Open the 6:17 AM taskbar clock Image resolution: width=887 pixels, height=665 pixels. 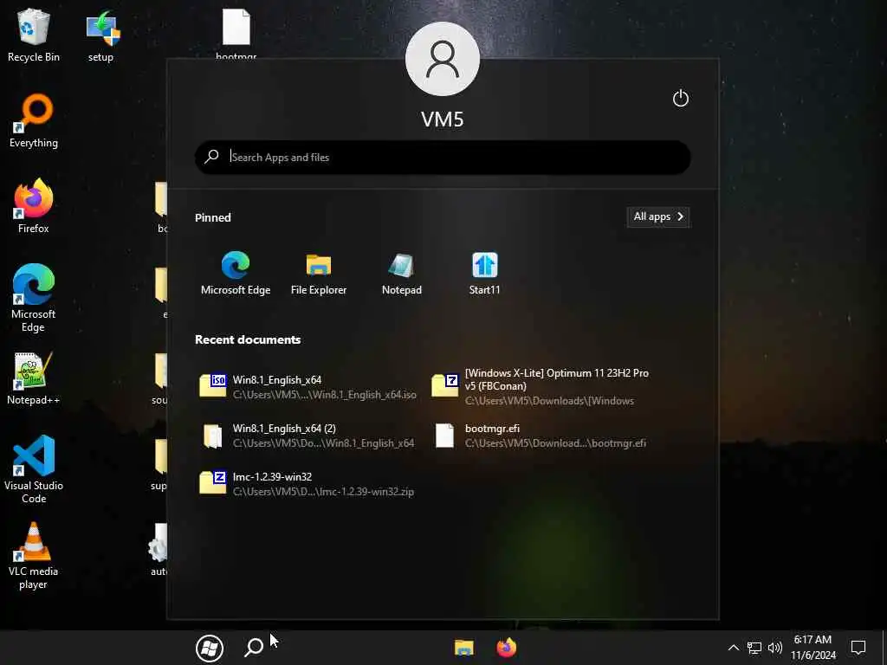point(813,648)
